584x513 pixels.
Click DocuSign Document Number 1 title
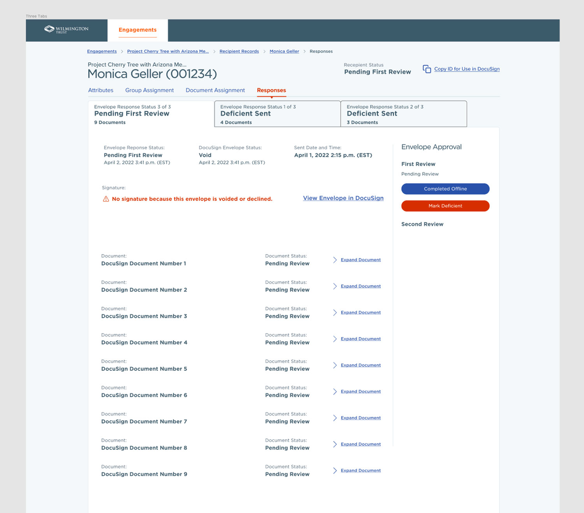point(144,264)
